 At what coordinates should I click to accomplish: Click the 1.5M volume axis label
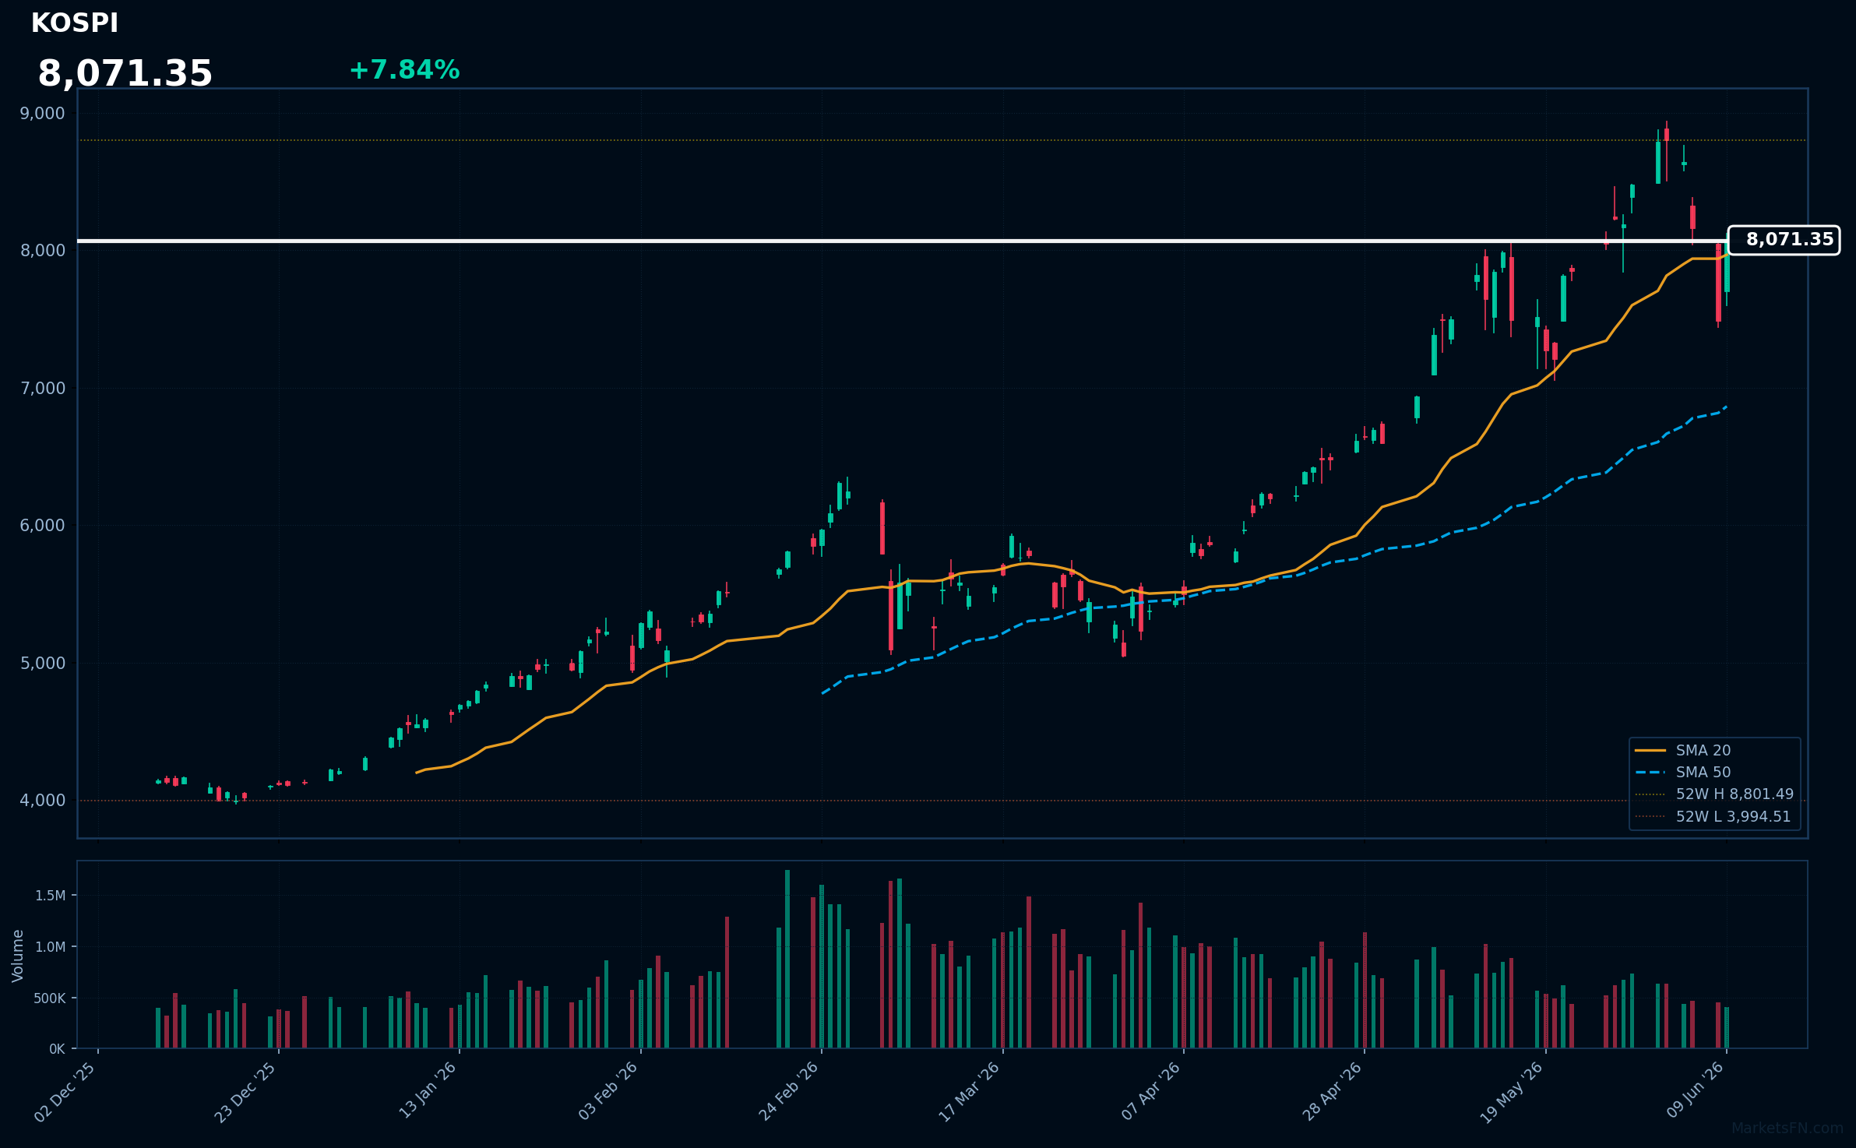(50, 896)
